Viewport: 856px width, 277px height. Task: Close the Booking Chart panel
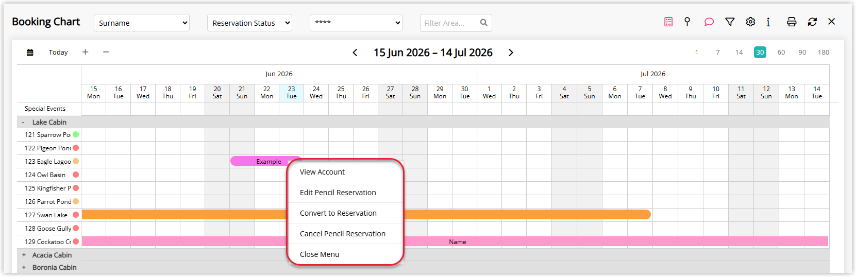coord(831,22)
